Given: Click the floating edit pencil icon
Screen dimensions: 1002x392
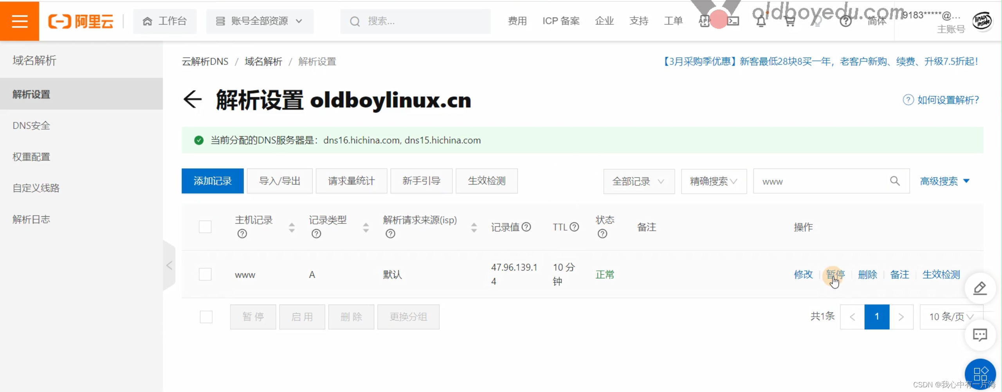Looking at the screenshot, I should point(980,288).
